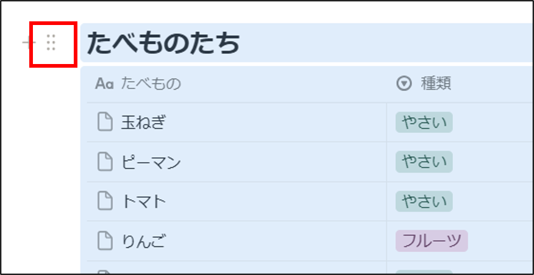This screenshot has height=275, width=534.
Task: Open the 玉ねぎ entry
Action: 143,122
